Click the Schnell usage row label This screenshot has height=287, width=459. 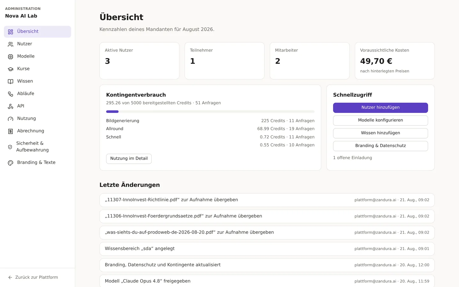pos(113,137)
